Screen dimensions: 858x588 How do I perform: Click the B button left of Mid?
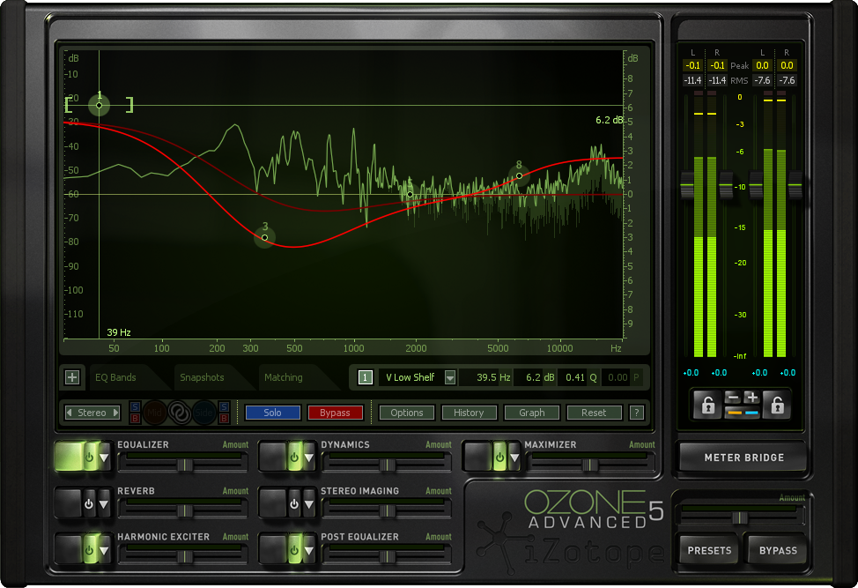[135, 419]
